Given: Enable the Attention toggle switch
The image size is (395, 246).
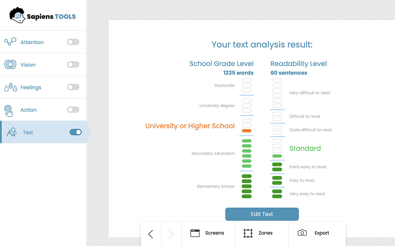Looking at the screenshot, I should click(73, 42).
